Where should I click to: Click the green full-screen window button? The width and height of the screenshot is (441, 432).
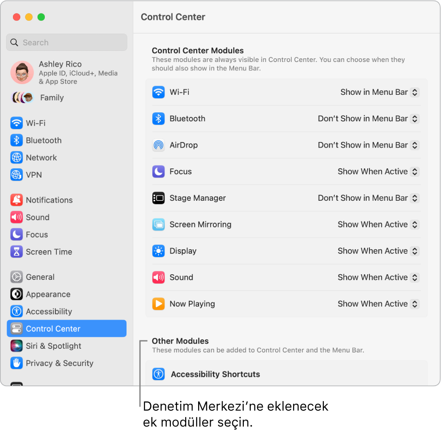pyautogui.click(x=41, y=17)
